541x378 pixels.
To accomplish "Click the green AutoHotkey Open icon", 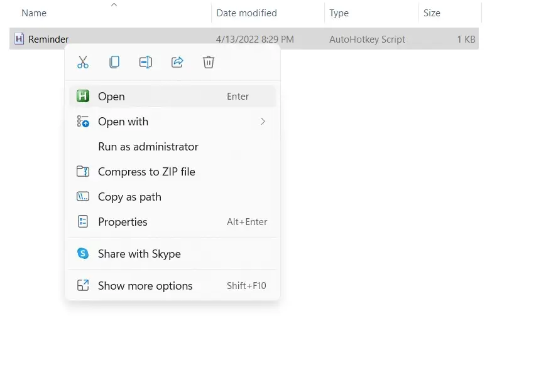I will click(x=83, y=97).
